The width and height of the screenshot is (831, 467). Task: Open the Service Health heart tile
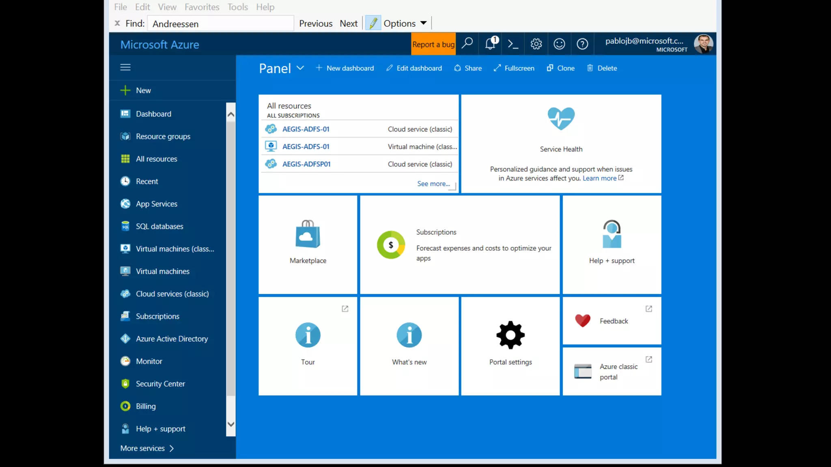pos(561,144)
